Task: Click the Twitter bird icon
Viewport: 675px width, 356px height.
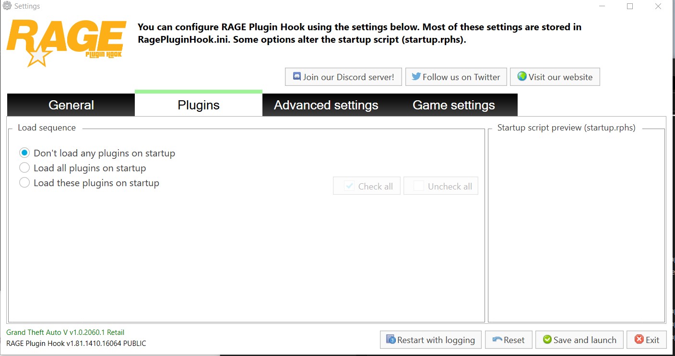Action: [x=416, y=77]
